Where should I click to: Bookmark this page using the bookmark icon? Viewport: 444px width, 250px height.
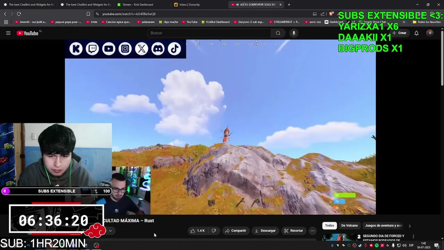[88, 14]
